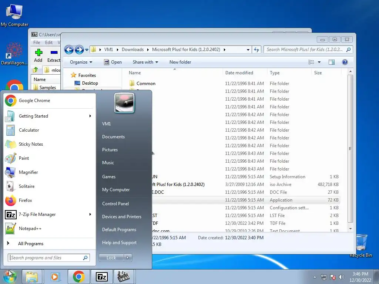Sort files by Size column
379x284 pixels.
point(326,73)
